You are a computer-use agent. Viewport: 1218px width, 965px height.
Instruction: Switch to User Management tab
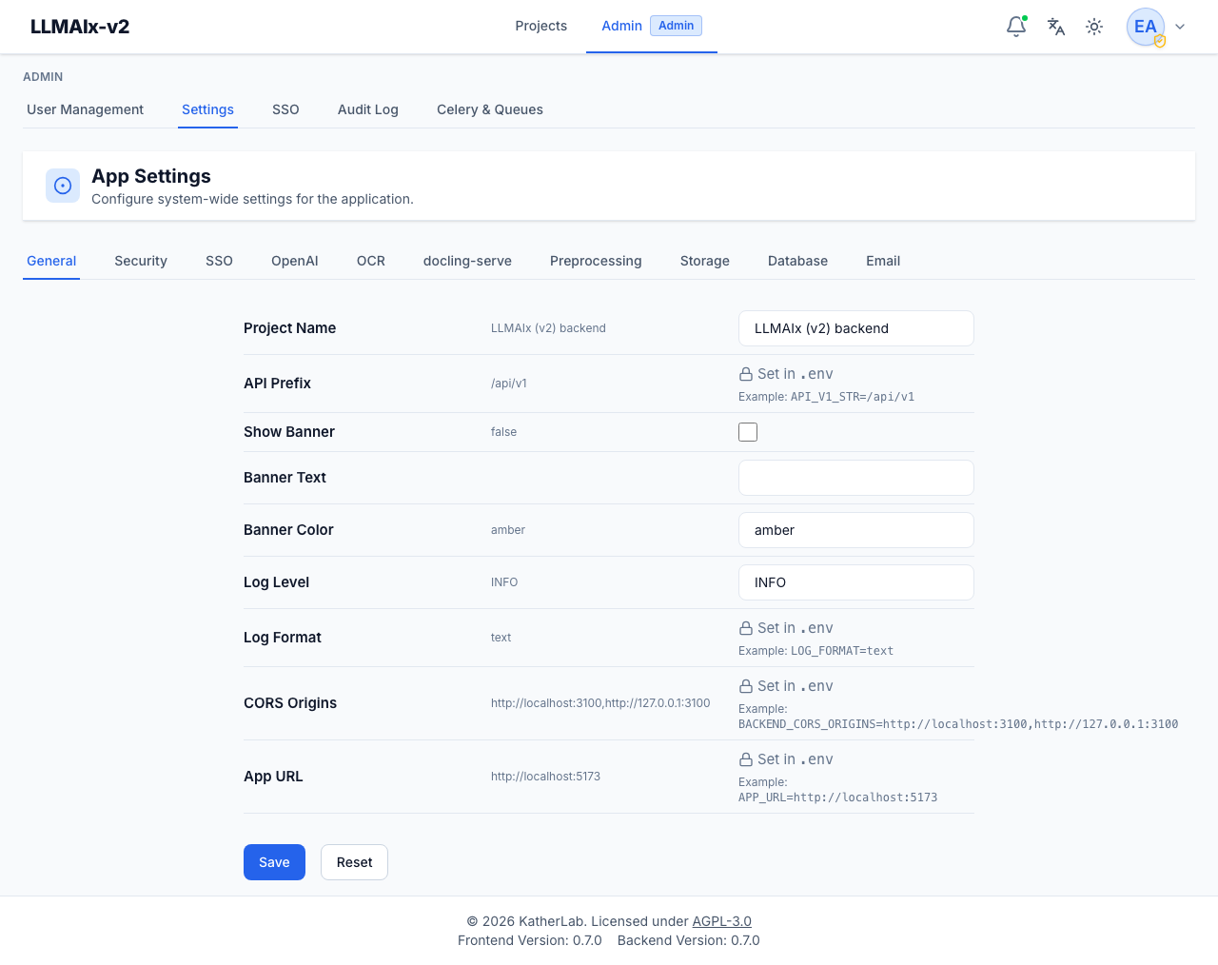[x=85, y=109]
